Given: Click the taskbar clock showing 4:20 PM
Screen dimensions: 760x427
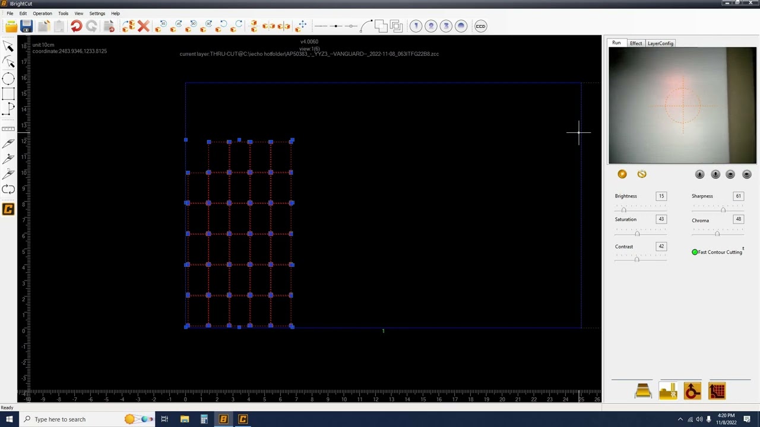Looking at the screenshot, I should pos(726,419).
